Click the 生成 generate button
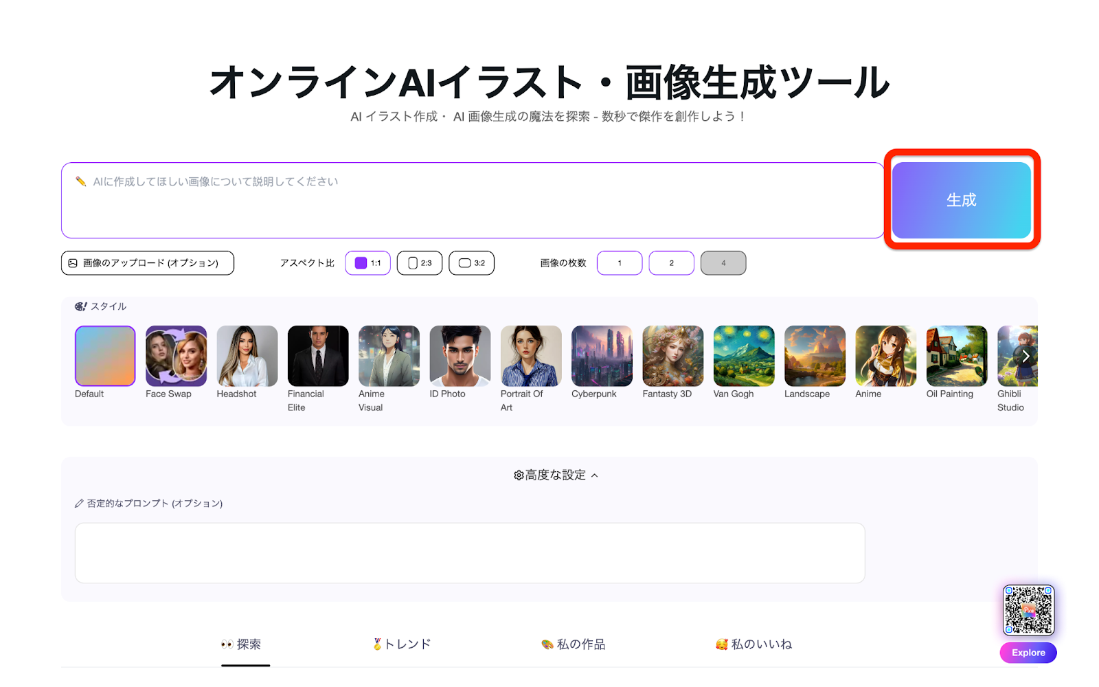1099x687 pixels. tap(962, 200)
